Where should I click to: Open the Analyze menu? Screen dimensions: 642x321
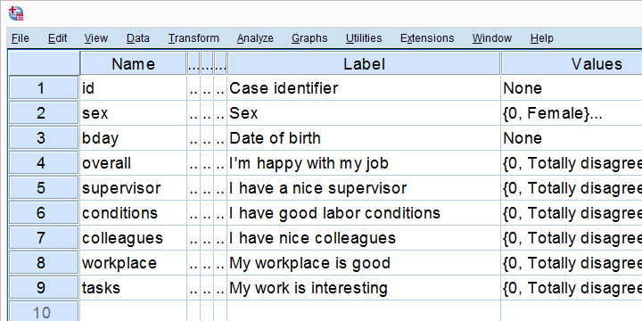(255, 38)
